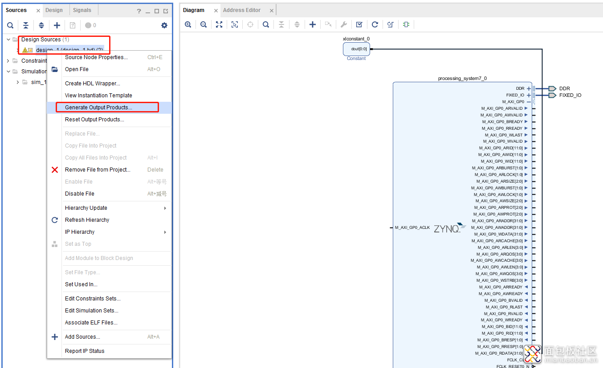This screenshot has width=603, height=368.
Task: Choose Report IP Status menu entry
Action: tap(110, 351)
